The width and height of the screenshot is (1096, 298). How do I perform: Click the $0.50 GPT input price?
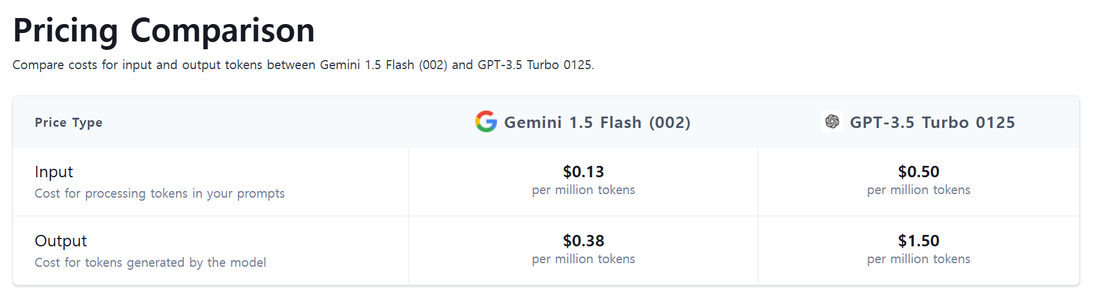[x=918, y=172]
